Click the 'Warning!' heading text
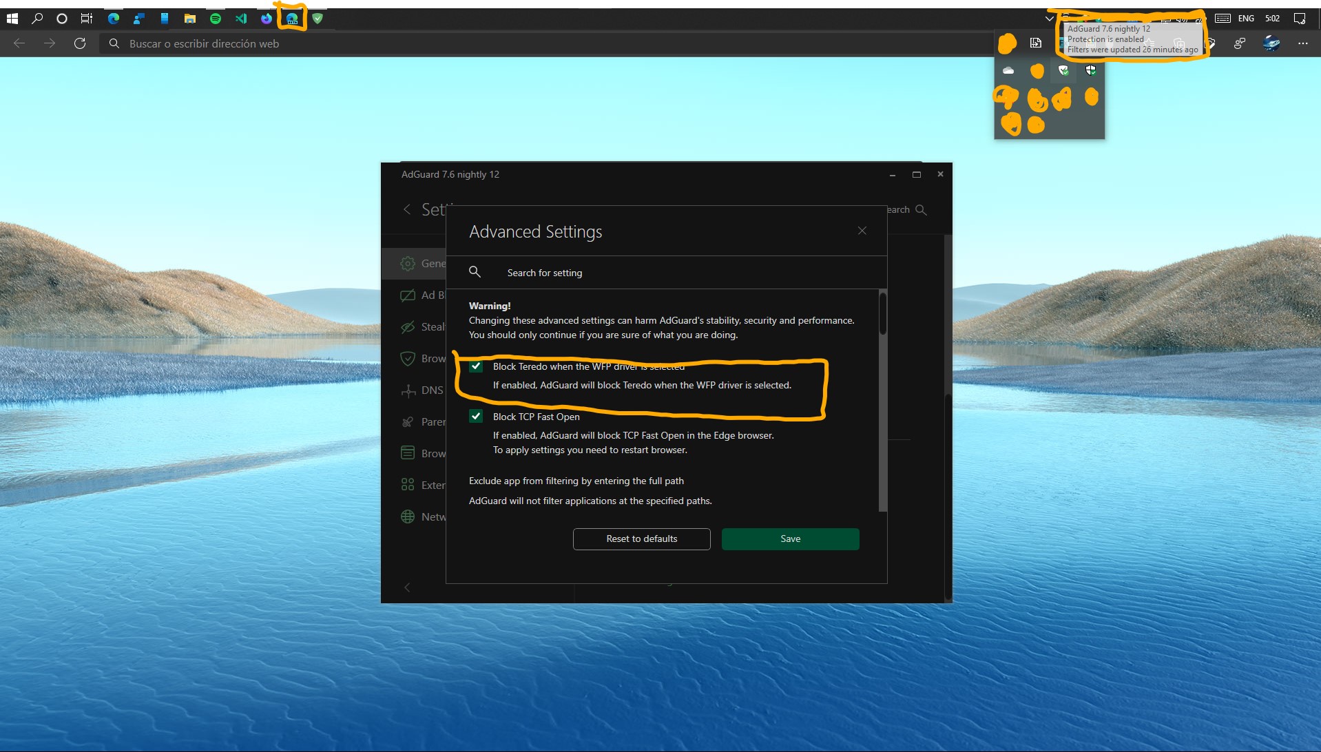 click(x=490, y=306)
